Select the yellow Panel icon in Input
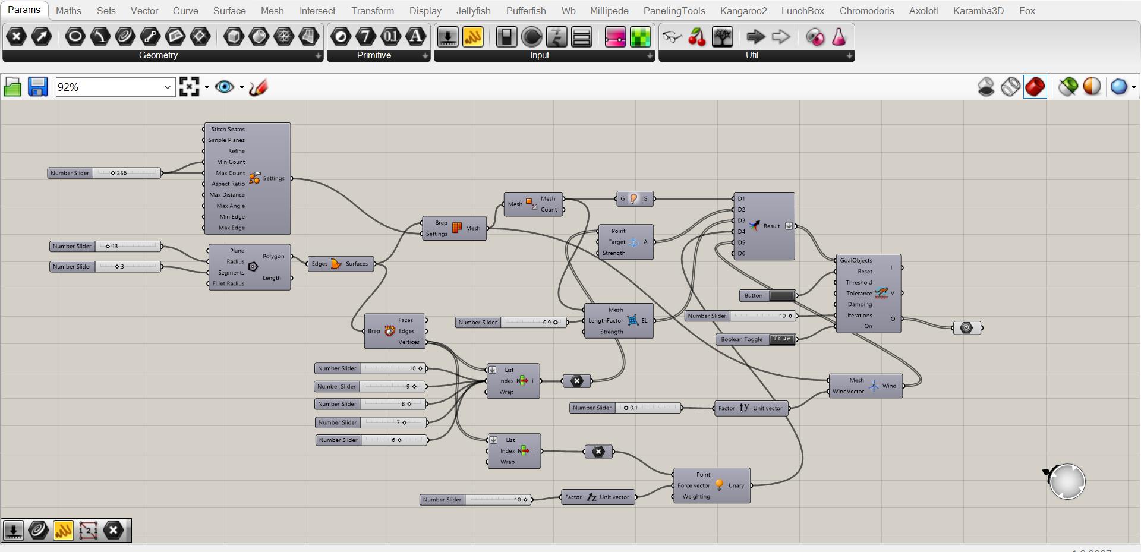 coord(473,37)
